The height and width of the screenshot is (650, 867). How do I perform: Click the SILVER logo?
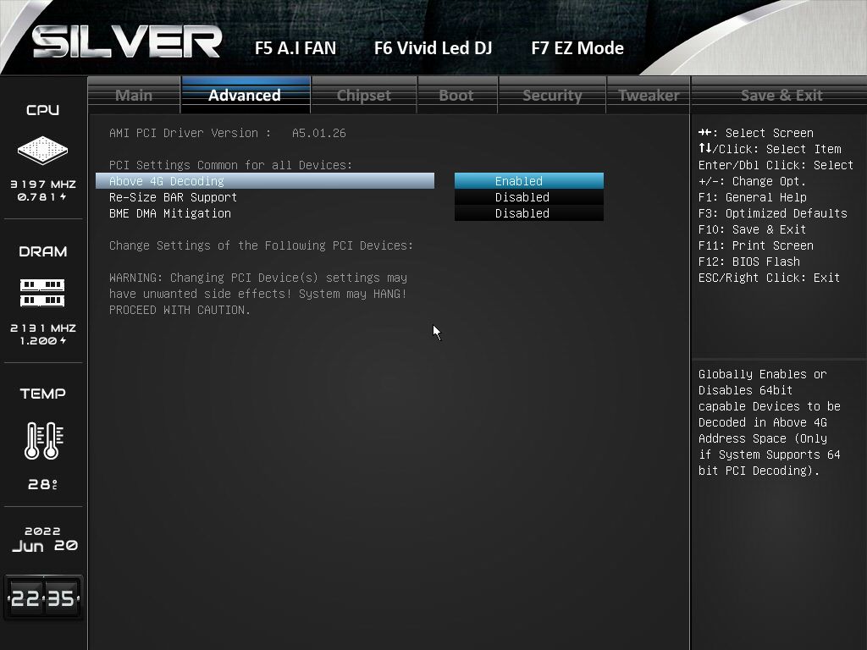(x=127, y=41)
